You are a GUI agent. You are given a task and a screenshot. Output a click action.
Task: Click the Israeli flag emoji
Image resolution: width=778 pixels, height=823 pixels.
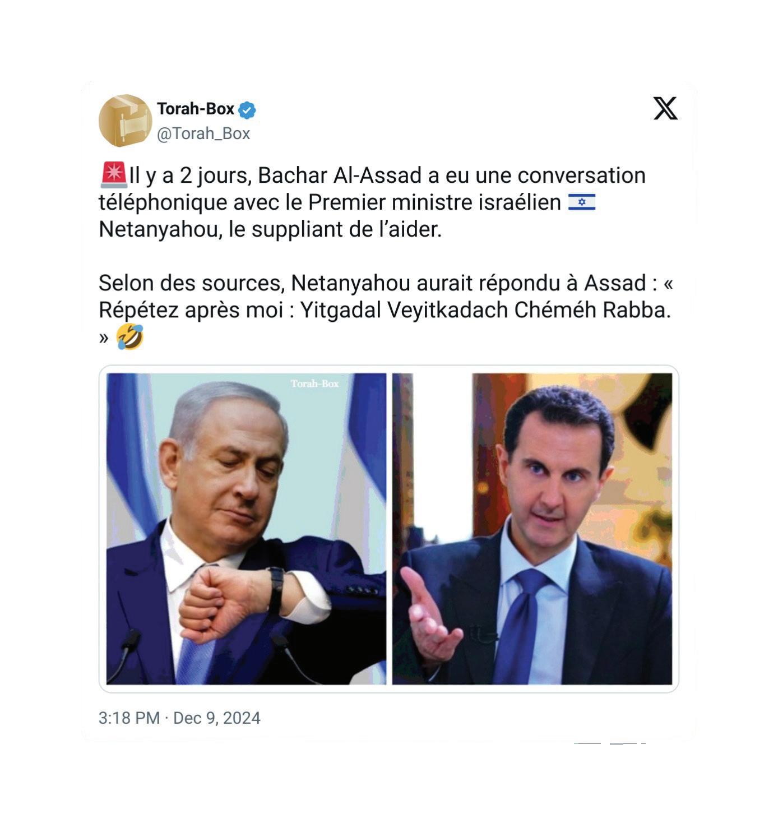[x=582, y=202]
